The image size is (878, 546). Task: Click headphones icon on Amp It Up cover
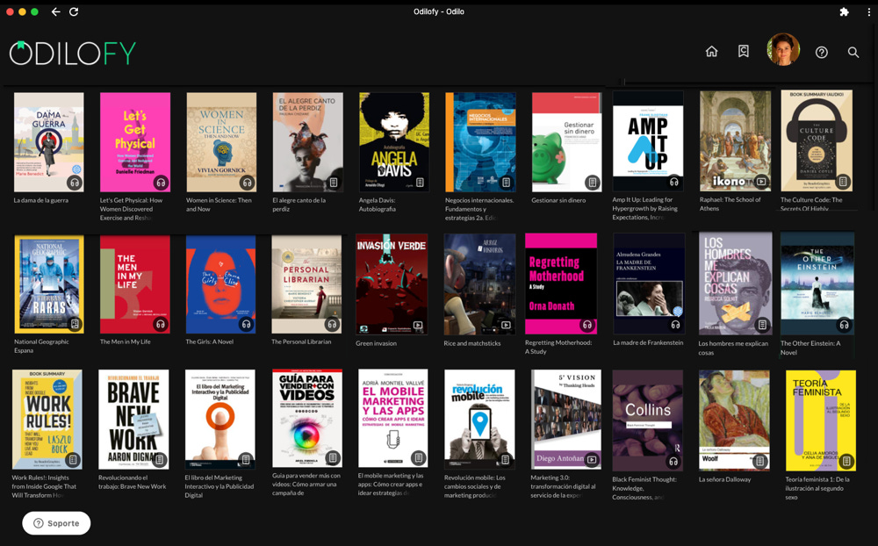click(674, 182)
